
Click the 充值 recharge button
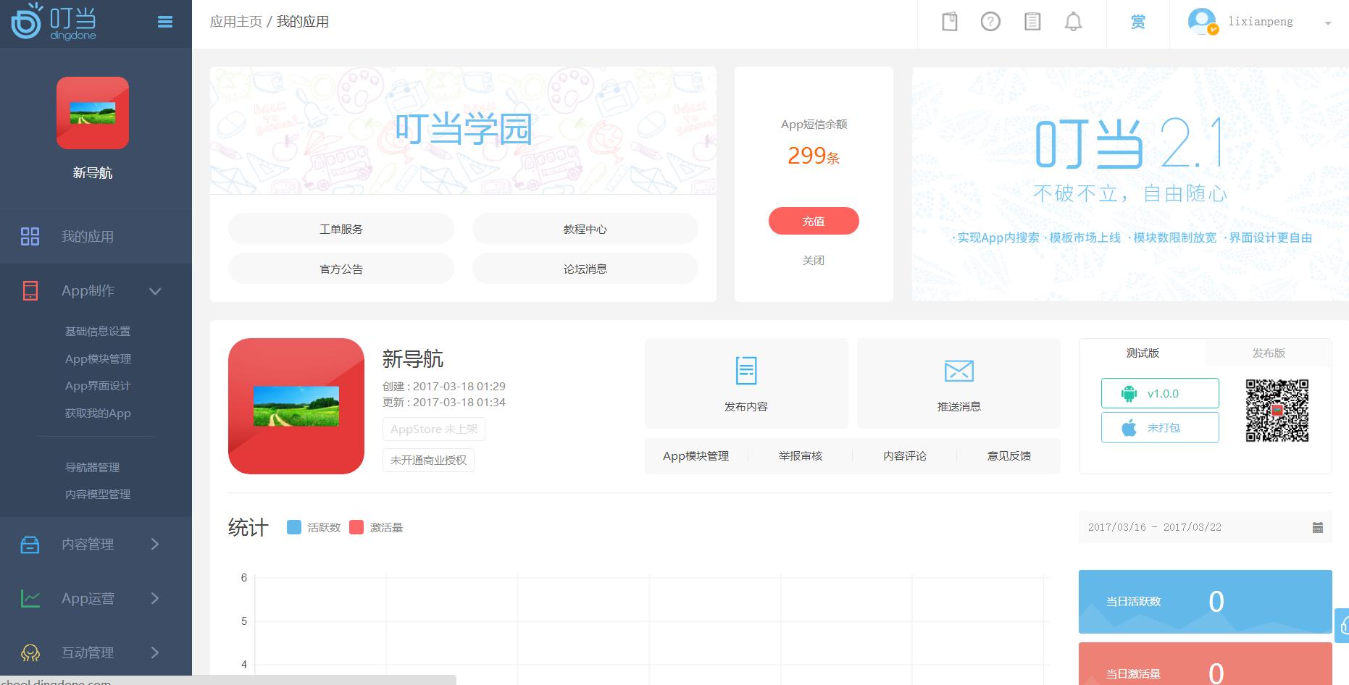(814, 221)
